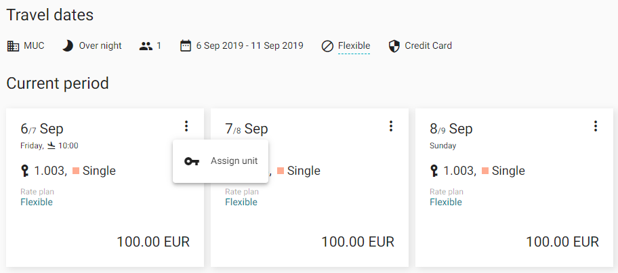Screen dimensions: 618x273
Task: Click the Flexible cancellation circle-slash icon
Action: (327, 47)
